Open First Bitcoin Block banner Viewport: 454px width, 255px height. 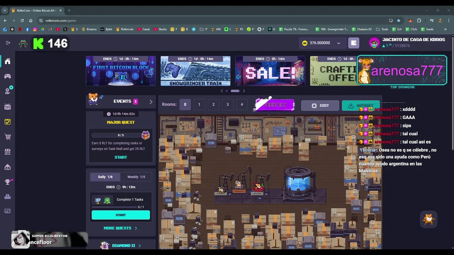point(121,71)
